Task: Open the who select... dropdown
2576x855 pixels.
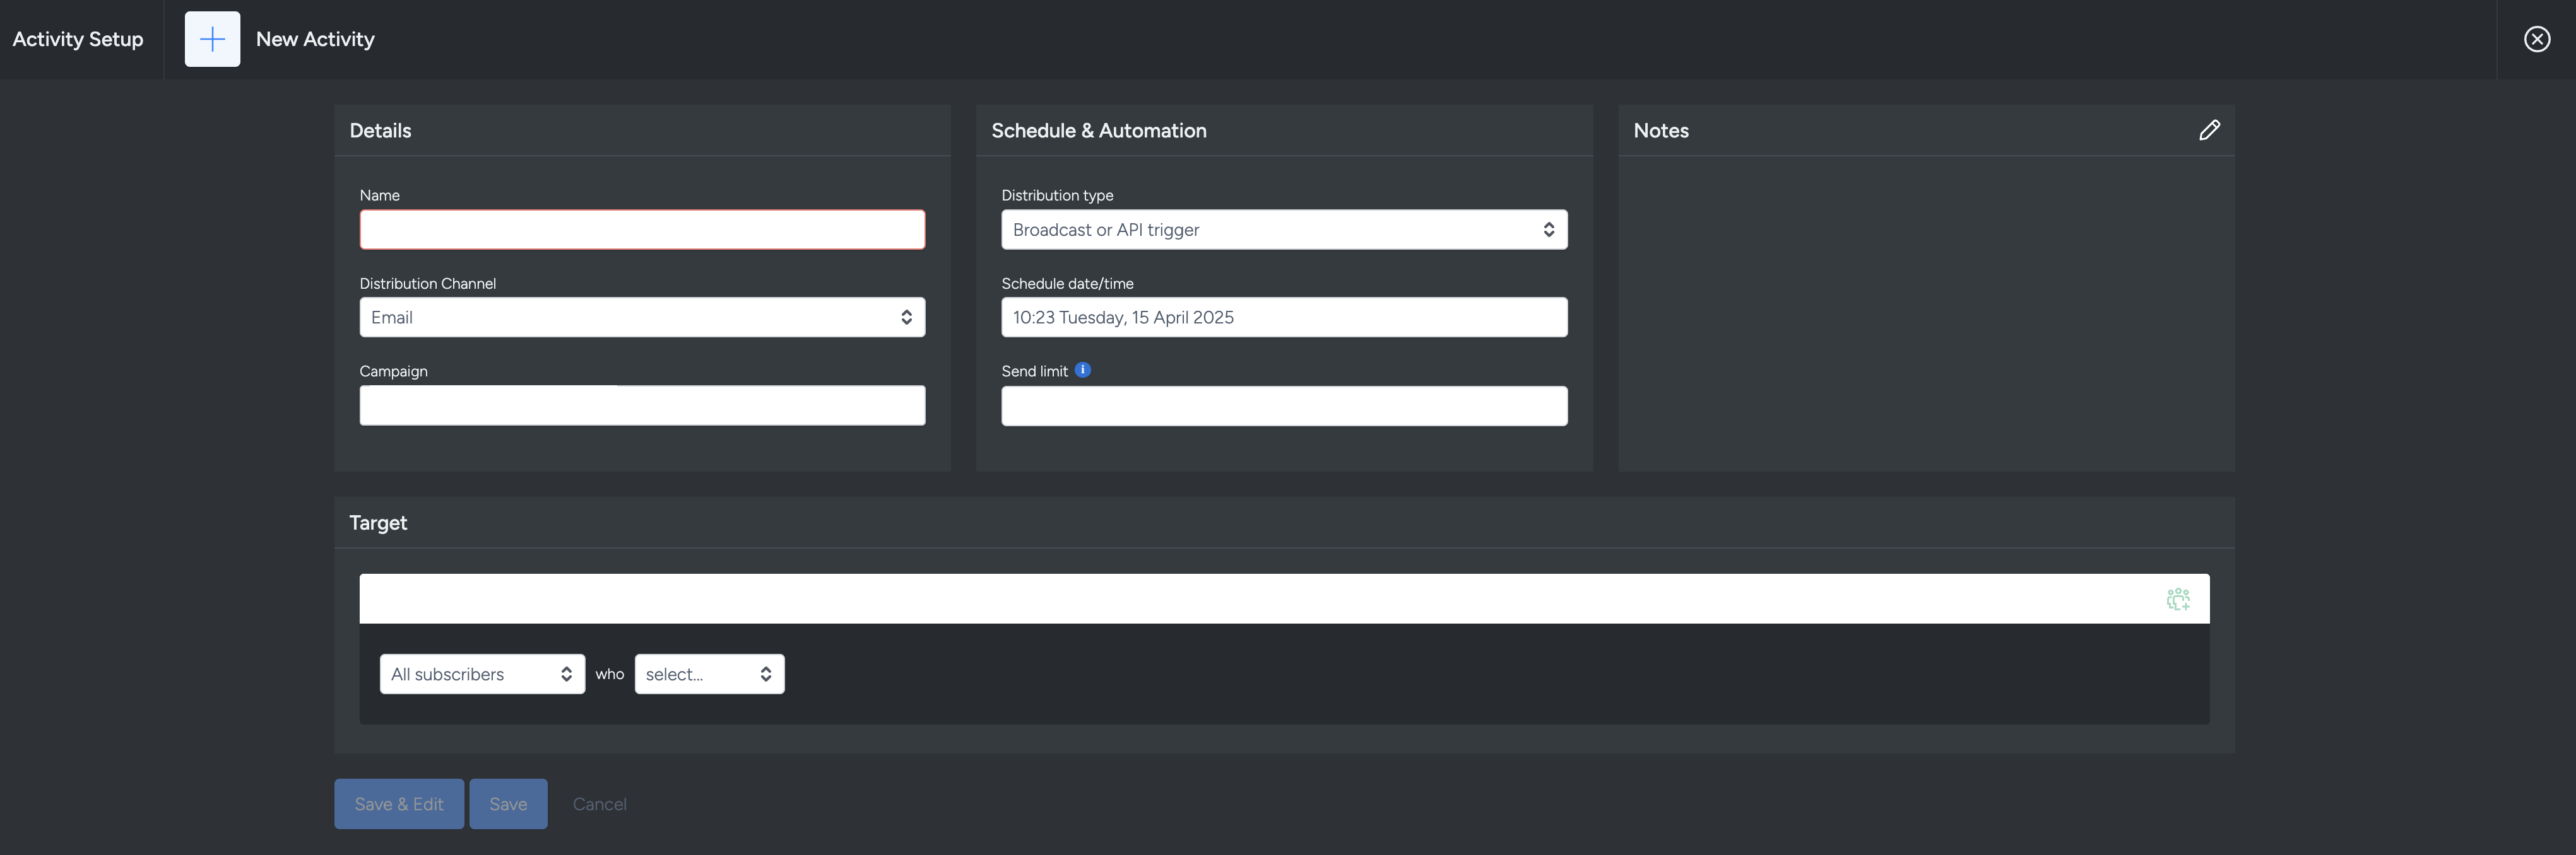Action: [x=708, y=674]
